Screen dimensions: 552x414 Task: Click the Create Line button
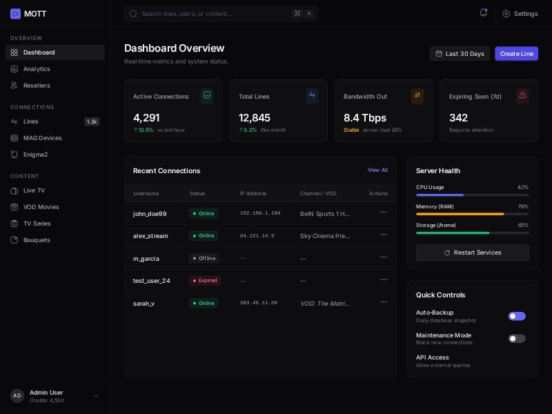516,54
